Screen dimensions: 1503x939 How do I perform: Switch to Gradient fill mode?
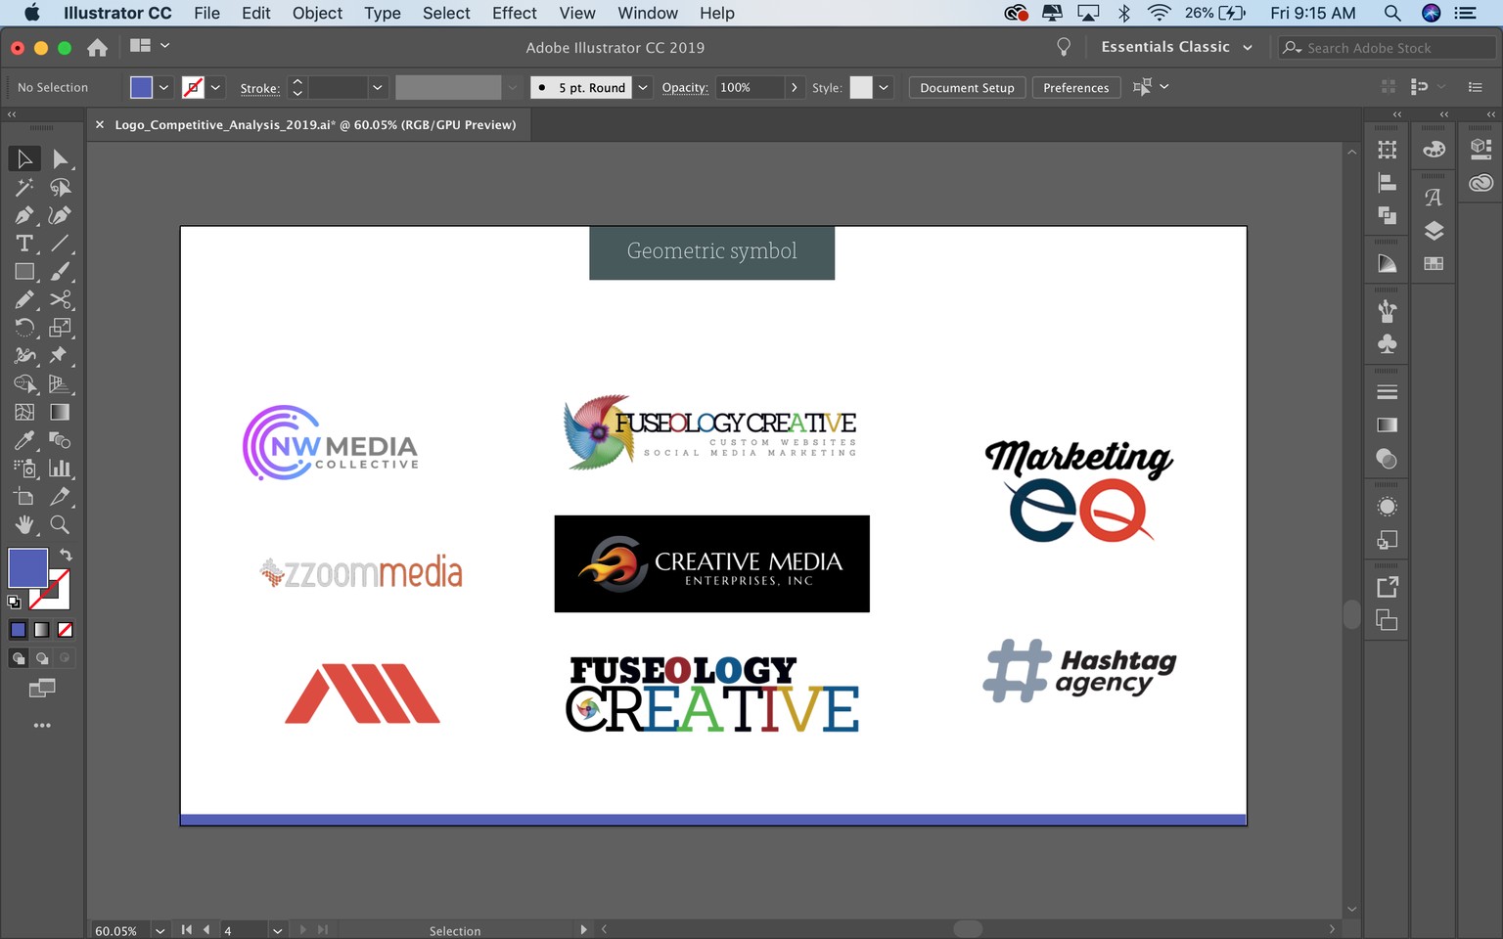[41, 630]
